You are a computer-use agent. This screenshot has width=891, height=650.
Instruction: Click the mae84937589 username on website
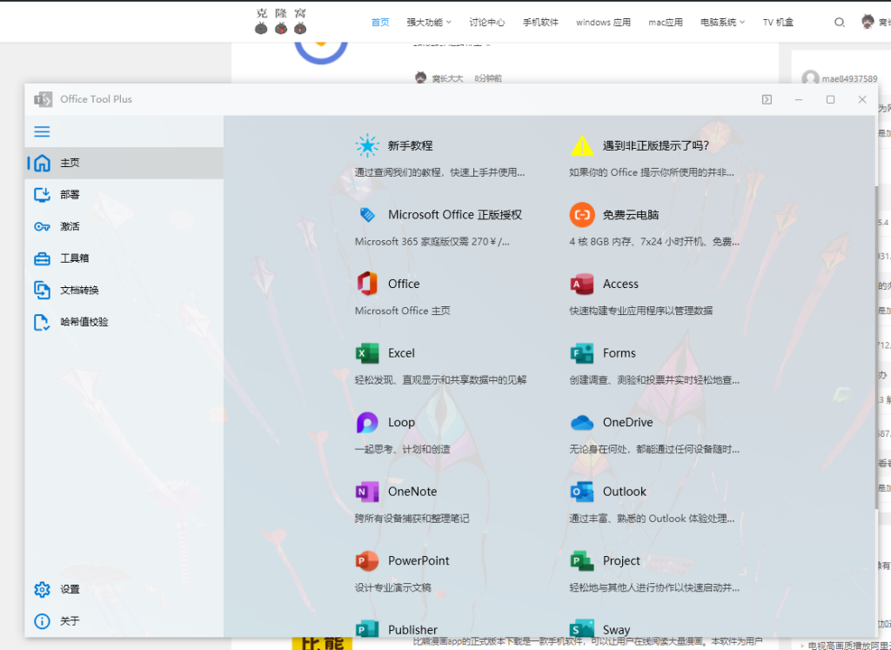pos(849,79)
